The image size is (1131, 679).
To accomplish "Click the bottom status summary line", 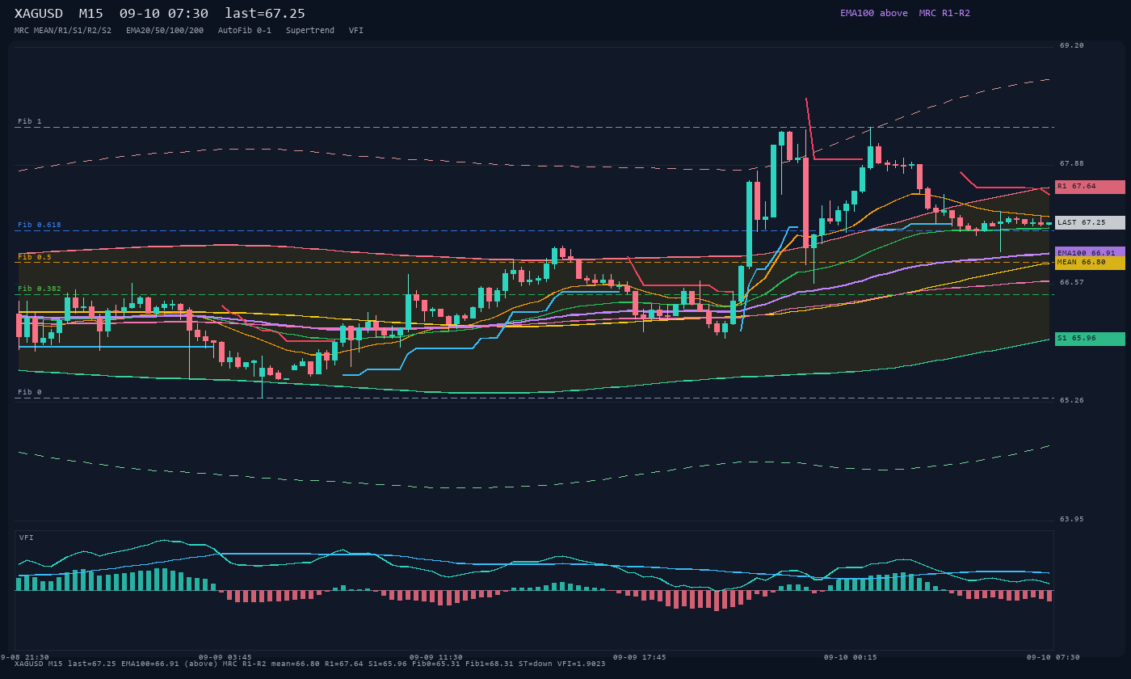I will (x=310, y=664).
